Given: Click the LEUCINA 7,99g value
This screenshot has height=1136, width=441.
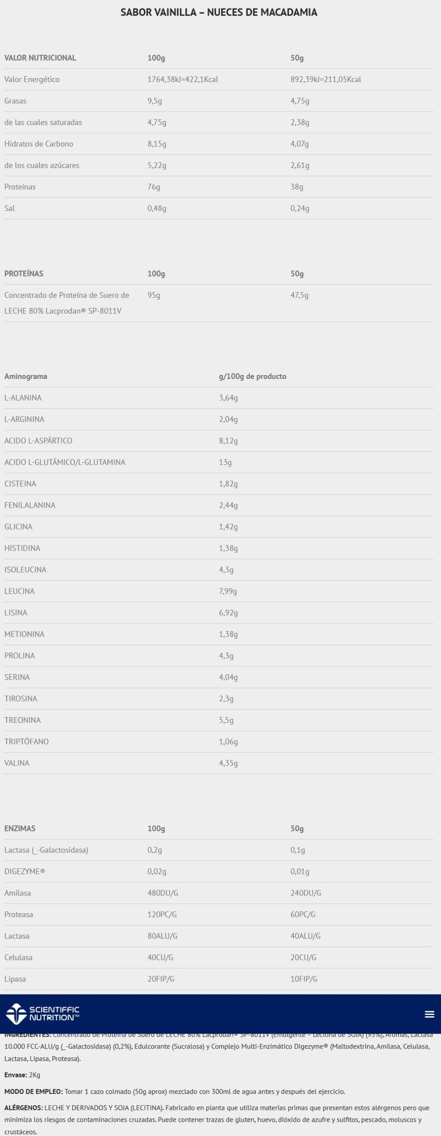Looking at the screenshot, I should tap(228, 591).
